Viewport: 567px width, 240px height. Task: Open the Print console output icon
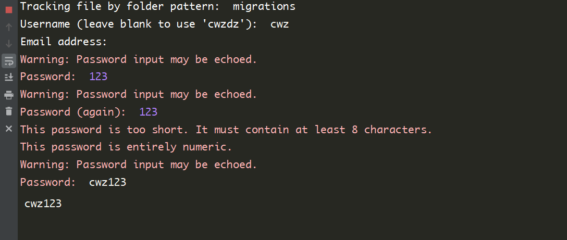click(x=9, y=95)
